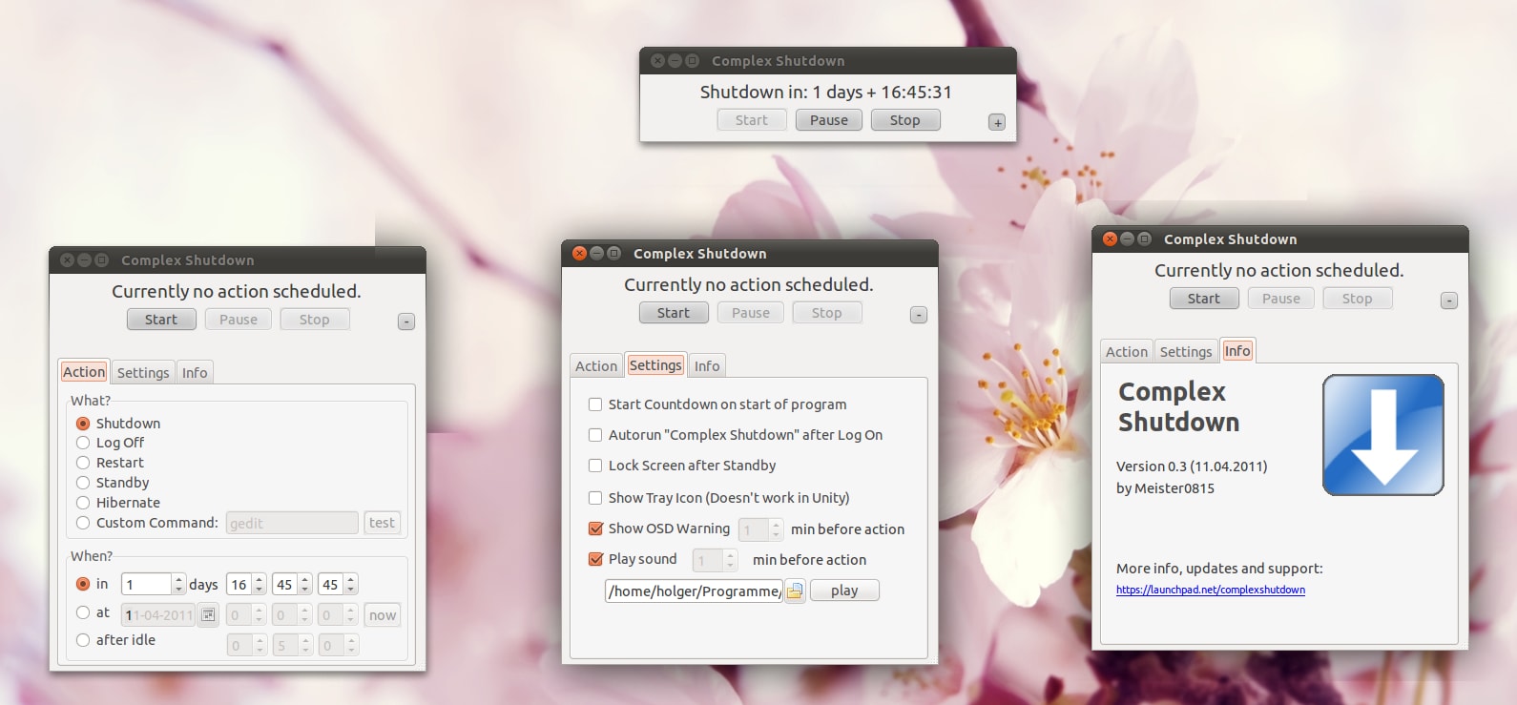1517x705 pixels.
Task: Click the blue download arrow logo in Info window
Action: click(x=1382, y=435)
